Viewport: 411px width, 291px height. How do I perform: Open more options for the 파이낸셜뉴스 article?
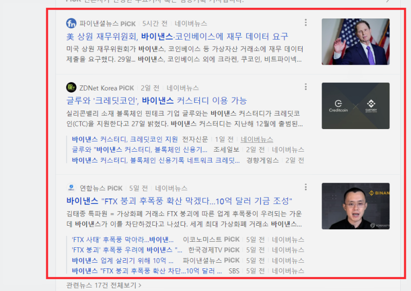306,23
